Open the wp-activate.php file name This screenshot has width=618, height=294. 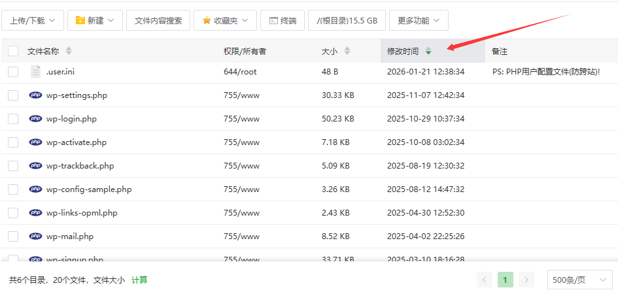(77, 142)
